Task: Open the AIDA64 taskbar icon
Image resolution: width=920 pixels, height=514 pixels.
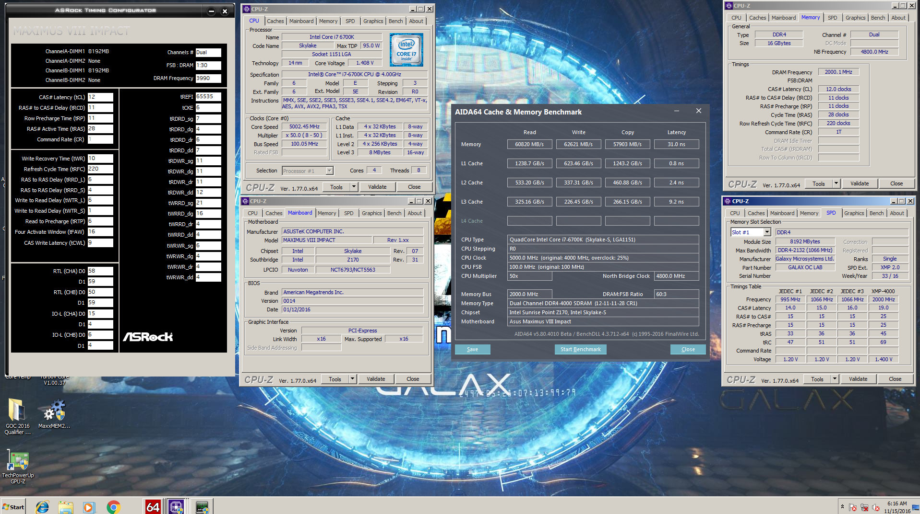Action: click(x=153, y=506)
